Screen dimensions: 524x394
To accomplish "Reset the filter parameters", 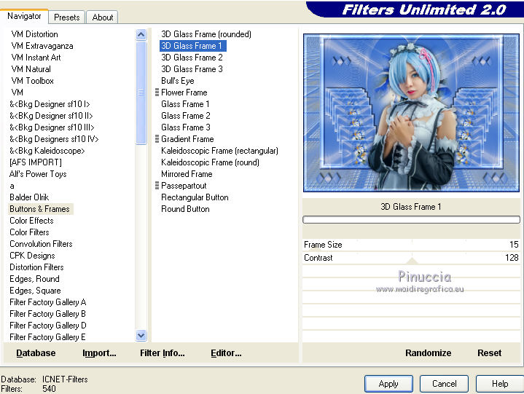I will [489, 353].
